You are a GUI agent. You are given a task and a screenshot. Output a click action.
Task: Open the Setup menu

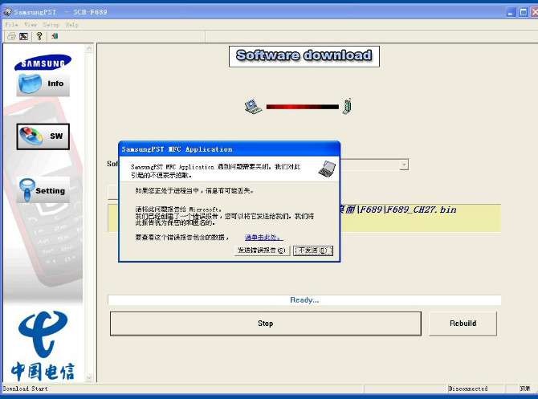51,25
